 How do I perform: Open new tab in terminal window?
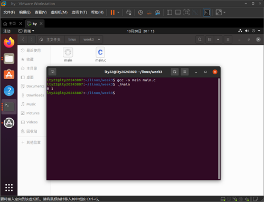coord(52,72)
